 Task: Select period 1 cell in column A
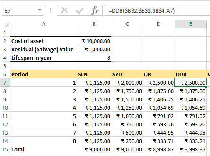[43, 83]
